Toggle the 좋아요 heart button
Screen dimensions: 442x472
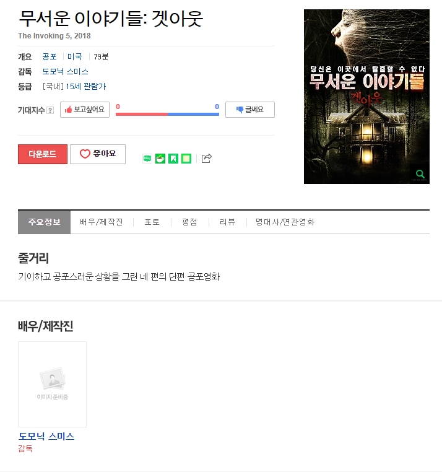point(98,154)
